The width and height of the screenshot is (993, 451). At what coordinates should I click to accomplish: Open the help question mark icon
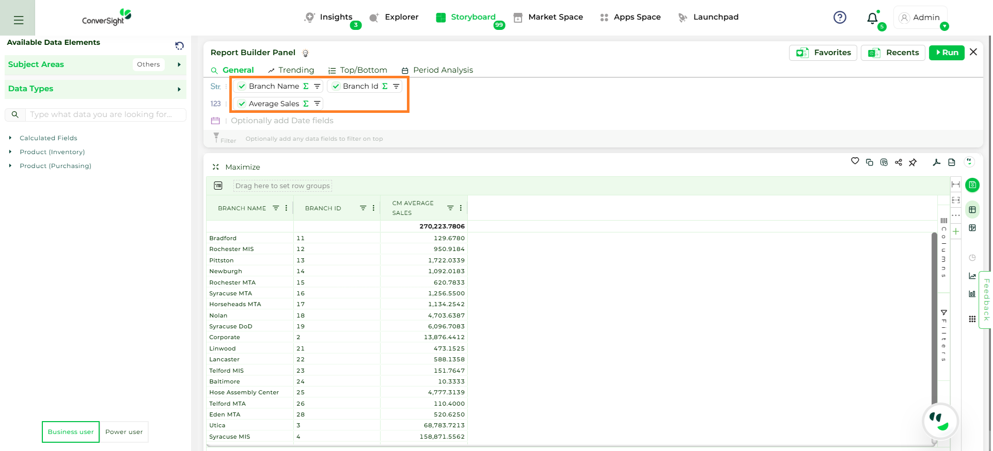[x=840, y=18]
